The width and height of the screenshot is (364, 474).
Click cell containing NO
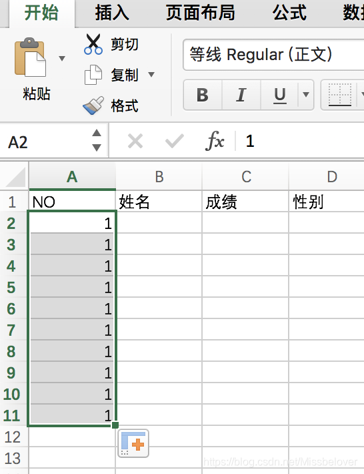tap(72, 202)
